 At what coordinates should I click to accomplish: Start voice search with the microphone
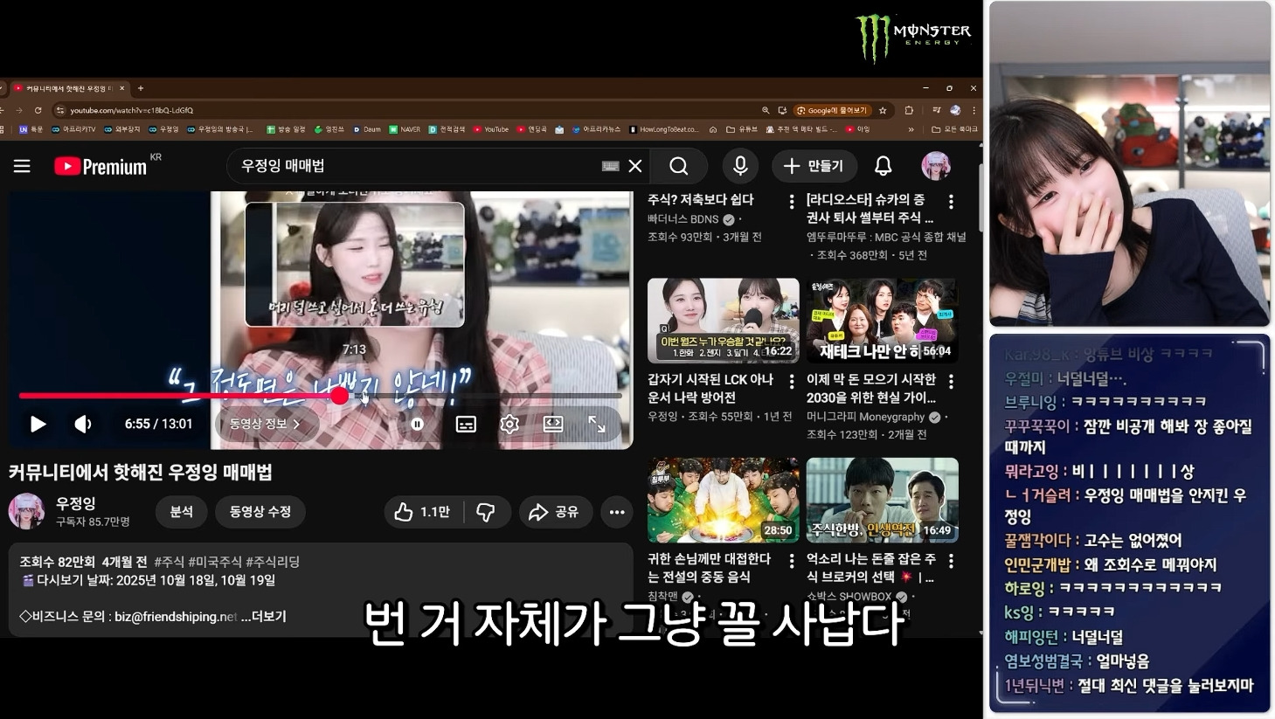pos(740,166)
